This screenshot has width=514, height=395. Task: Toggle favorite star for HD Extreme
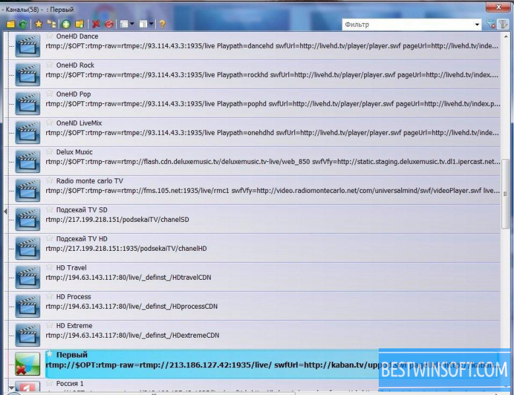click(x=49, y=325)
